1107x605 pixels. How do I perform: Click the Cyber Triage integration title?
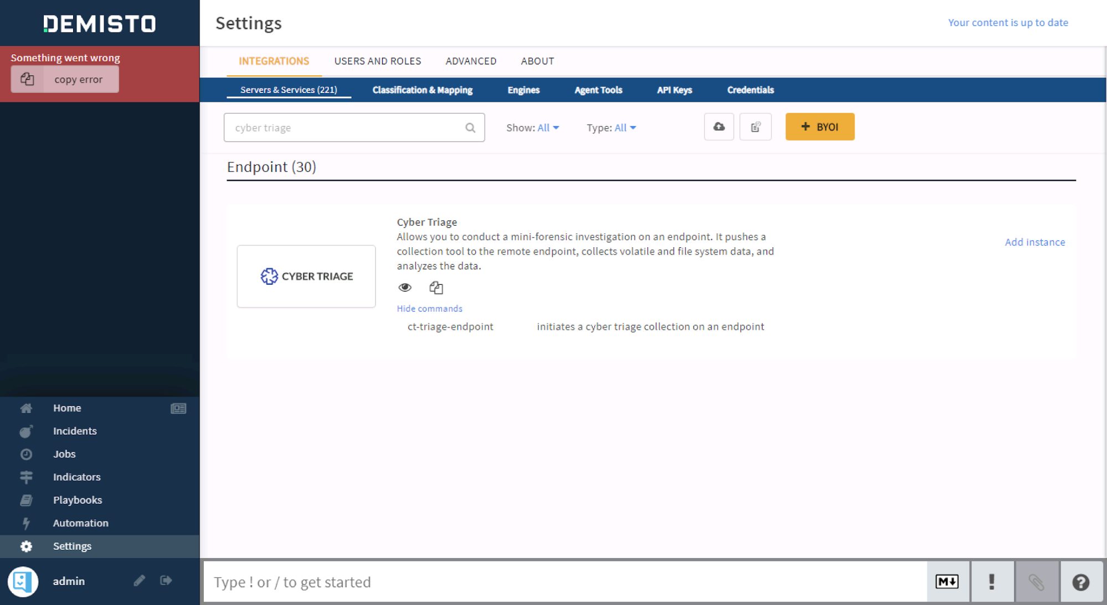tap(427, 222)
